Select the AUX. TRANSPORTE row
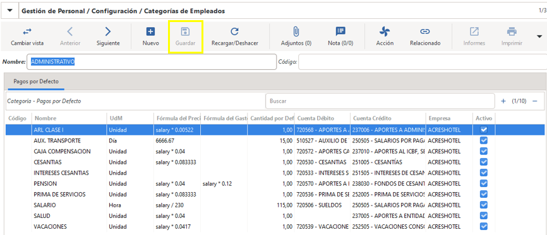 (x=275, y=140)
